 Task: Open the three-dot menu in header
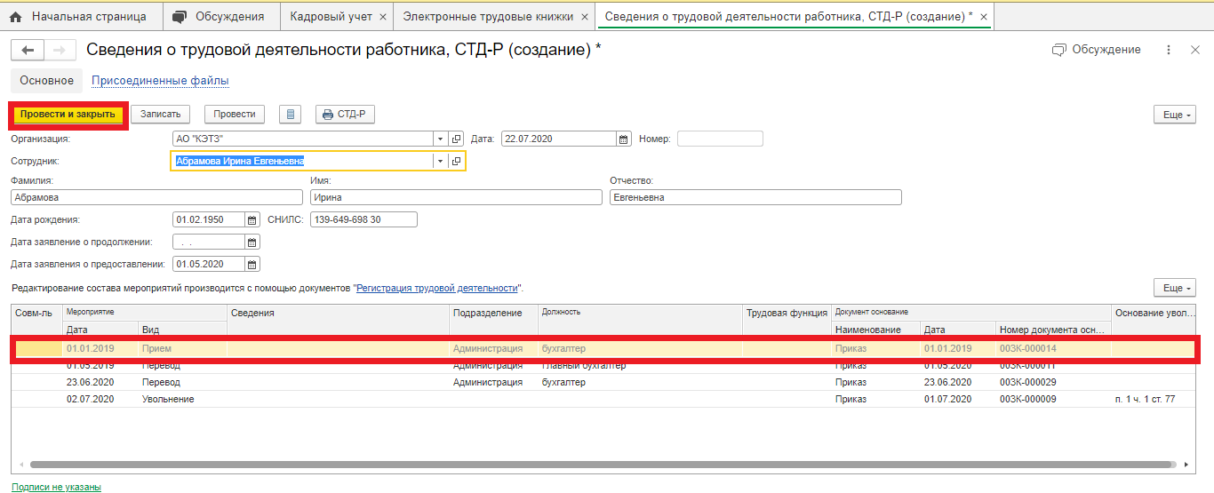tap(1169, 51)
